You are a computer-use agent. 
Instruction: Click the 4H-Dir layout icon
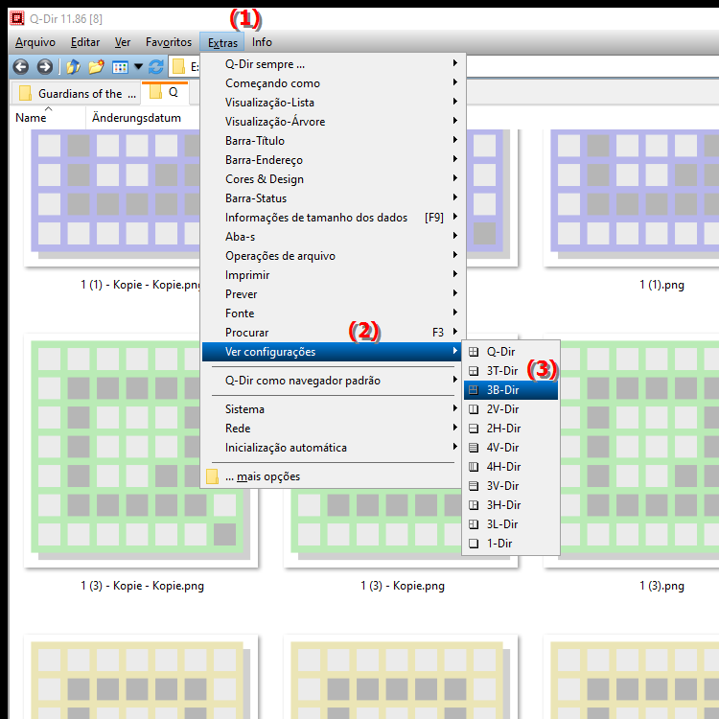(474, 467)
